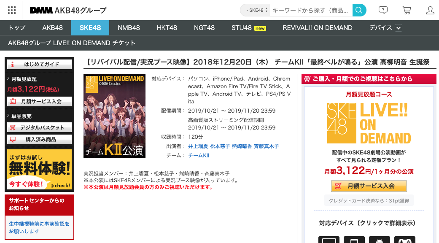The width and height of the screenshot is (439, 243).
Task: Switch to the NMB48 tab
Action: click(129, 28)
